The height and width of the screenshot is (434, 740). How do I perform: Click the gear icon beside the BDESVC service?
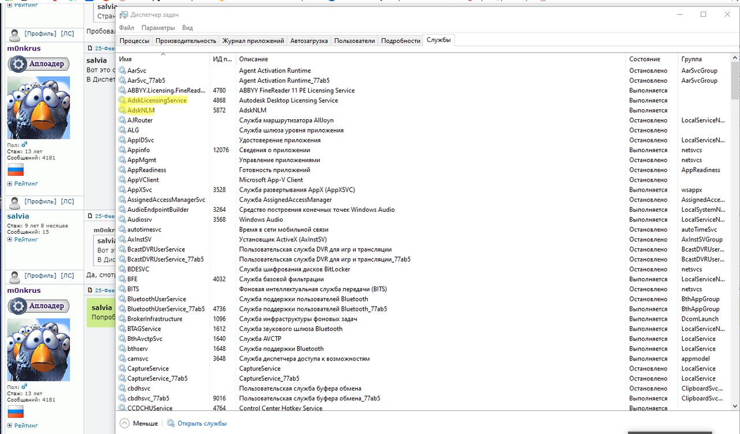coord(122,269)
